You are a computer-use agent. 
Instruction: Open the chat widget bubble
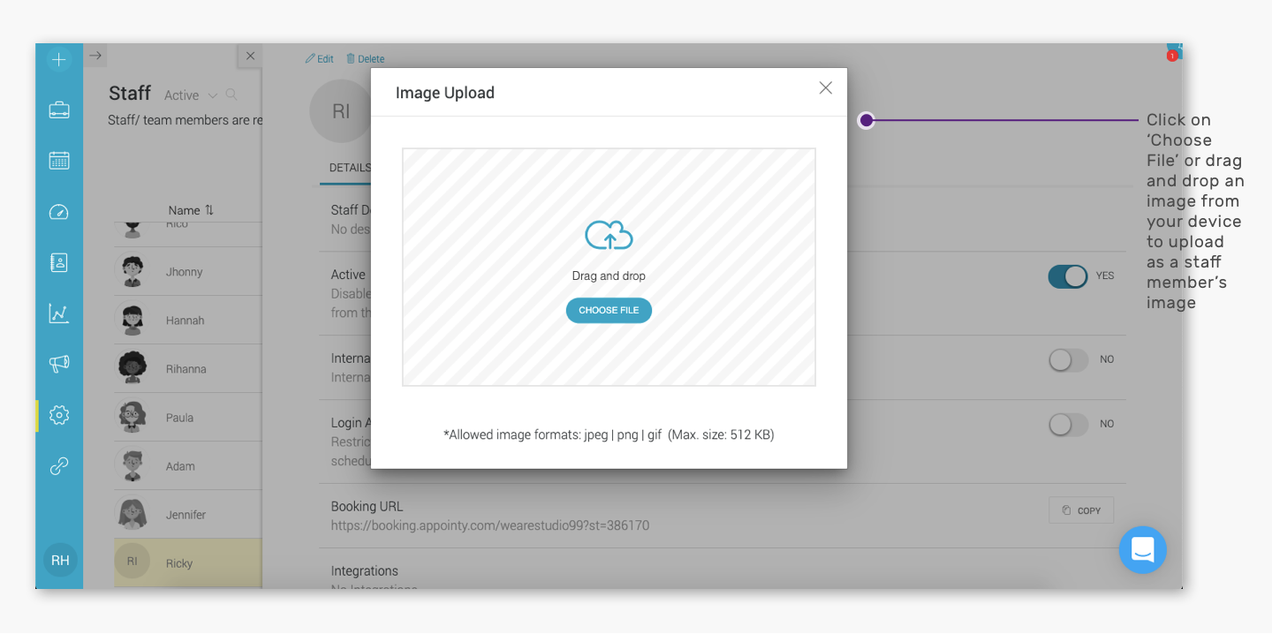(1142, 549)
